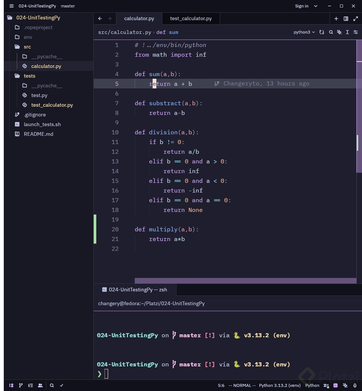Viewport: 362px width, 391px height.
Task: Click the terminal path changery@fedora:~/Platzi/024-UnitTestingPy
Action: [151, 303]
